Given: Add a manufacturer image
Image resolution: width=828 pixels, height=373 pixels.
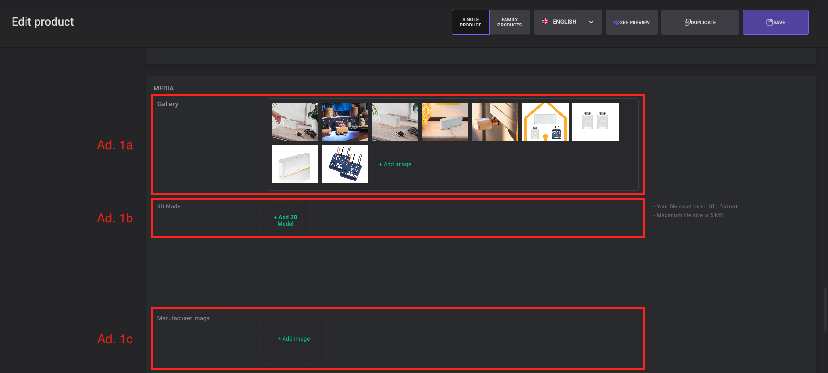Looking at the screenshot, I should [294, 339].
